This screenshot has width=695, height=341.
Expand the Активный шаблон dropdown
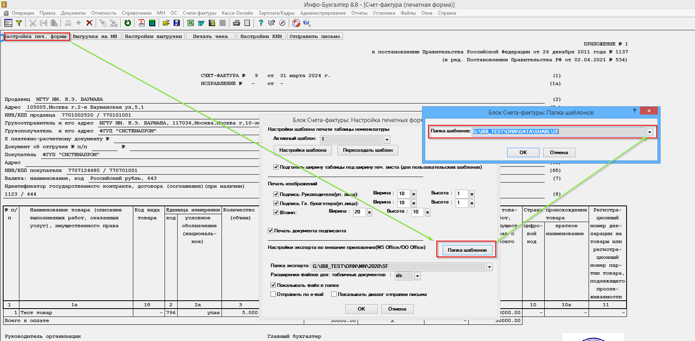pyautogui.click(x=387, y=139)
